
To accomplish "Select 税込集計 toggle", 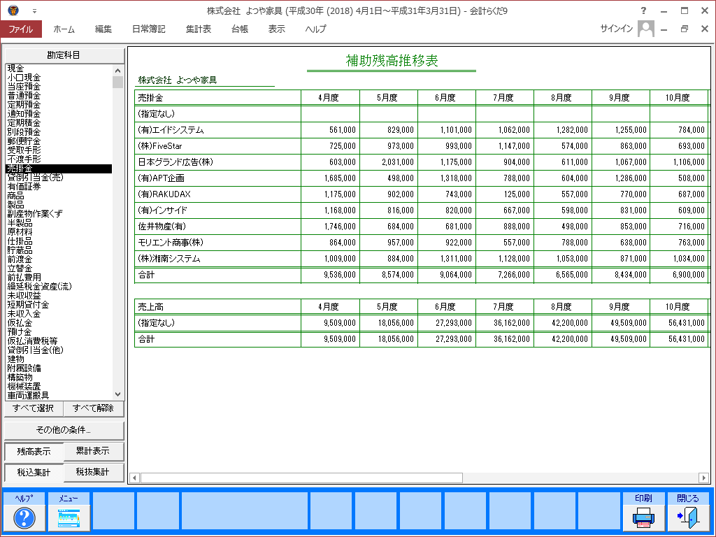I will click(x=34, y=473).
